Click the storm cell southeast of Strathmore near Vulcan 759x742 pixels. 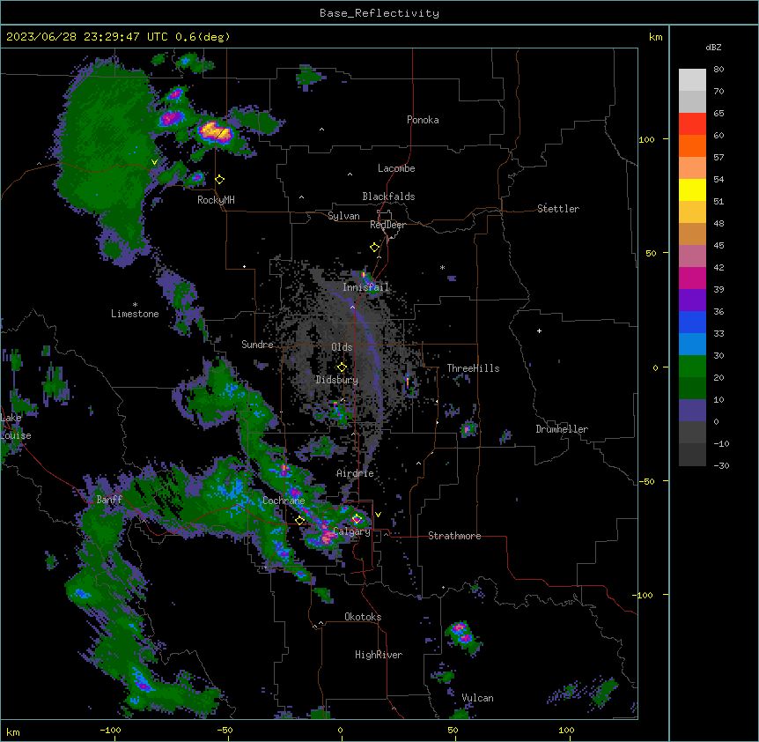[461, 634]
